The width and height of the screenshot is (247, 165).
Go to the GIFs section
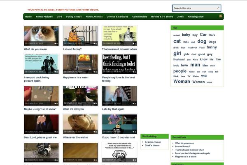click(59, 16)
